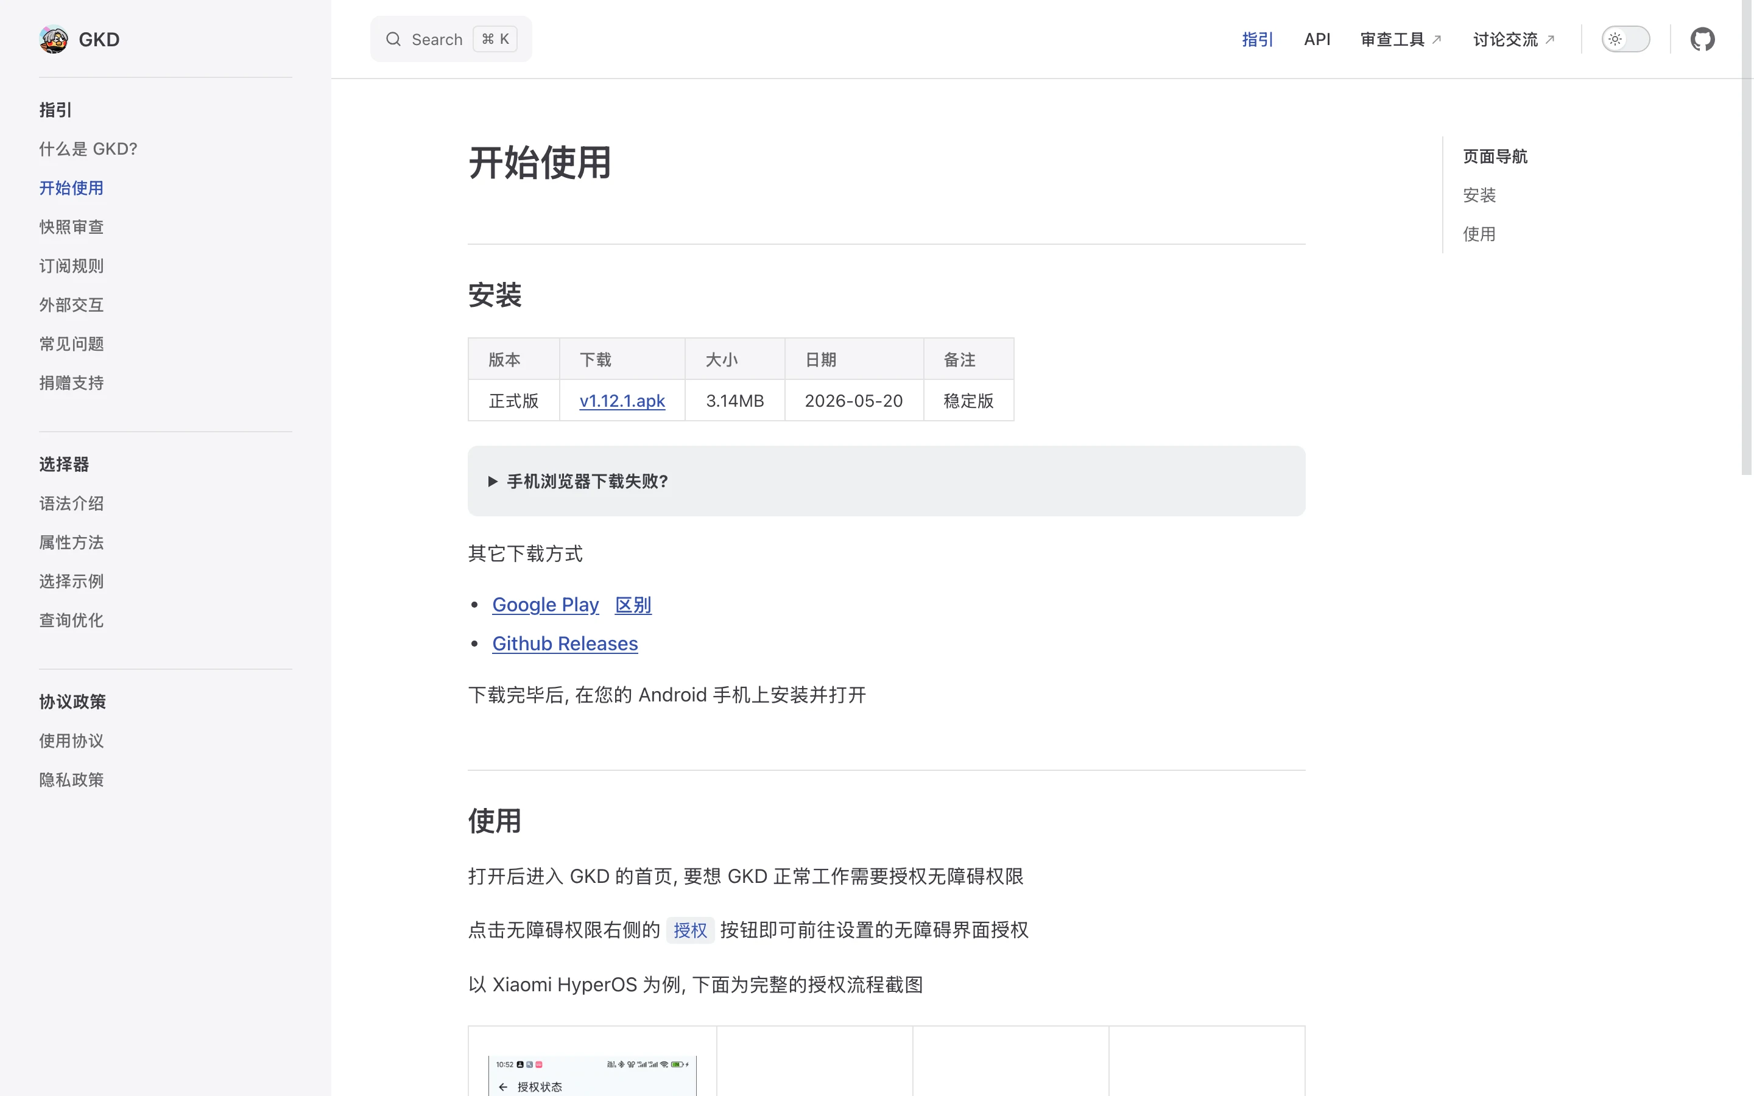
Task: Open 订阅规则 sidebar page
Action: tap(71, 266)
